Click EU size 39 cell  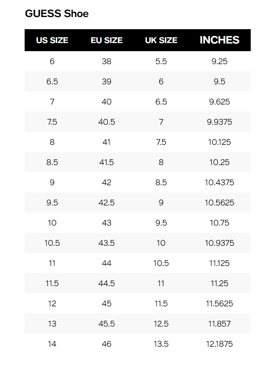(x=107, y=82)
